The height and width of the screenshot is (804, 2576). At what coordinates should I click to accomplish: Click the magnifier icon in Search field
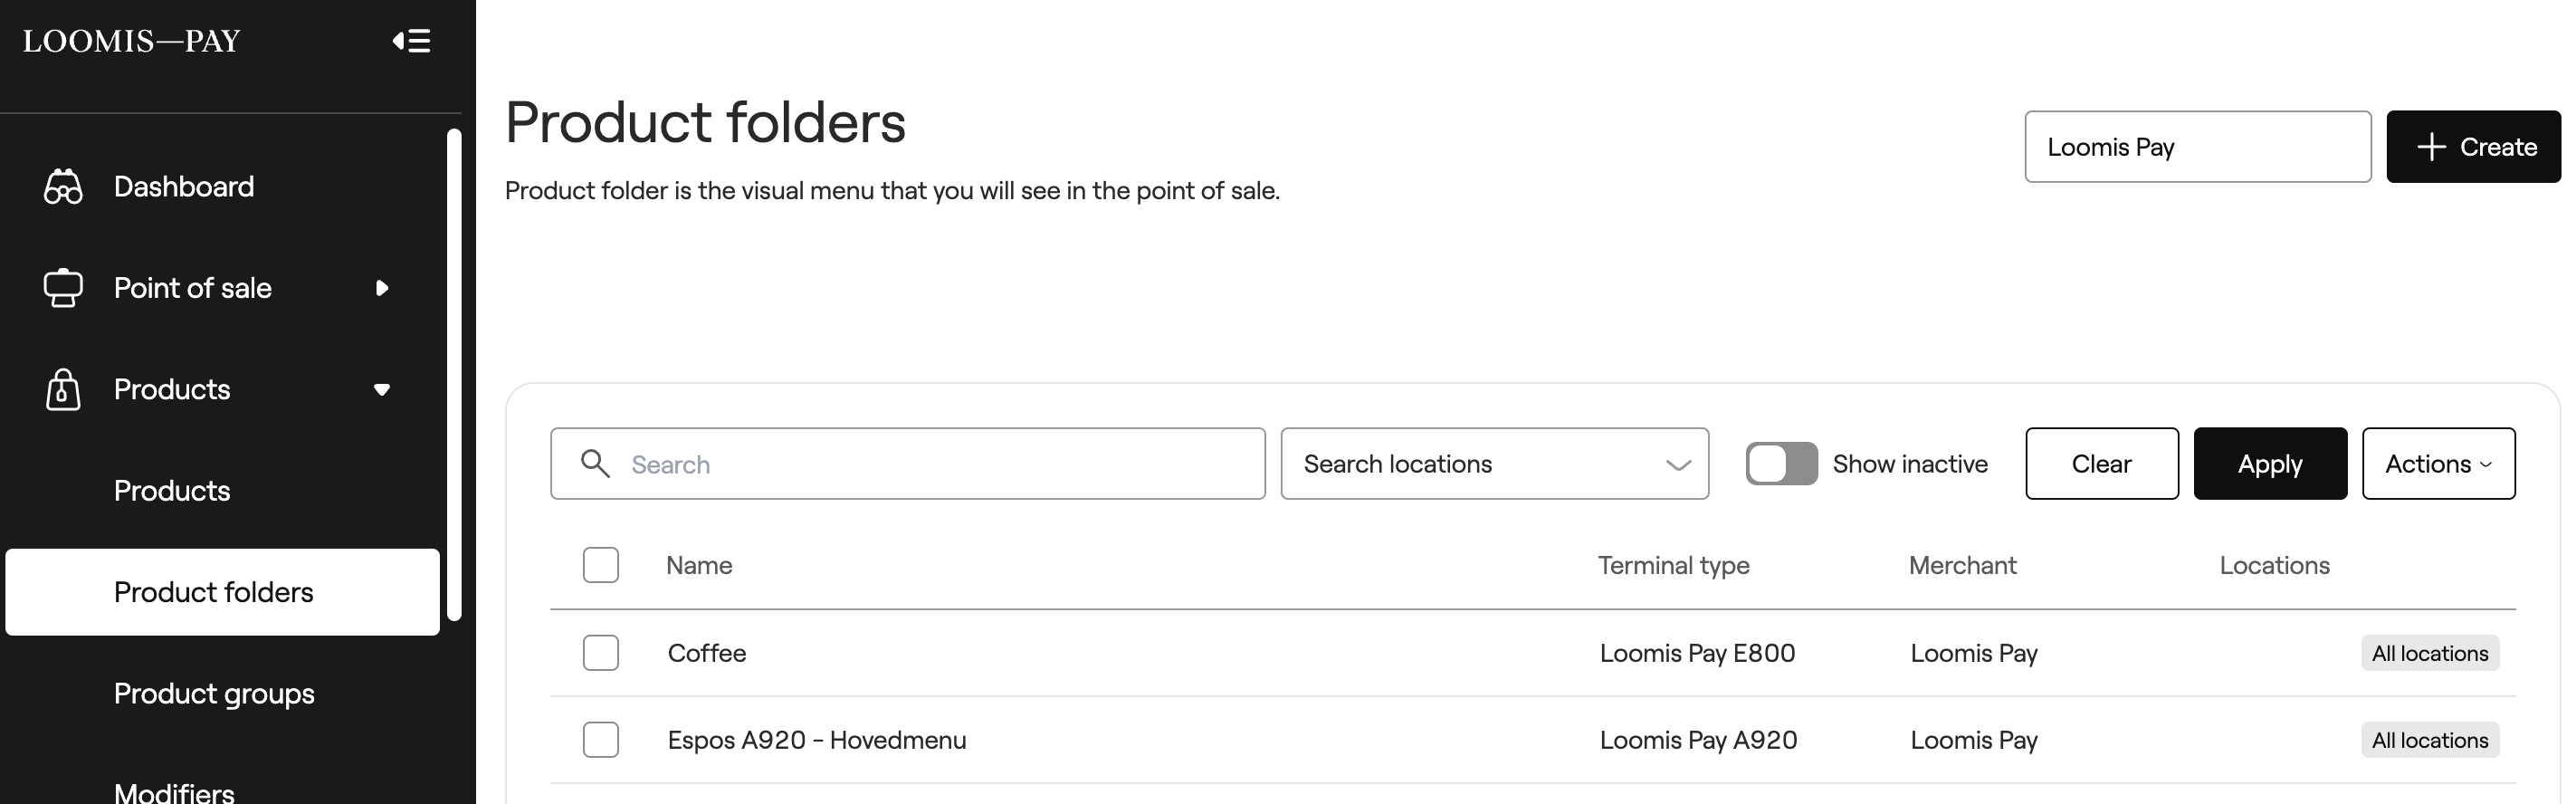click(595, 464)
